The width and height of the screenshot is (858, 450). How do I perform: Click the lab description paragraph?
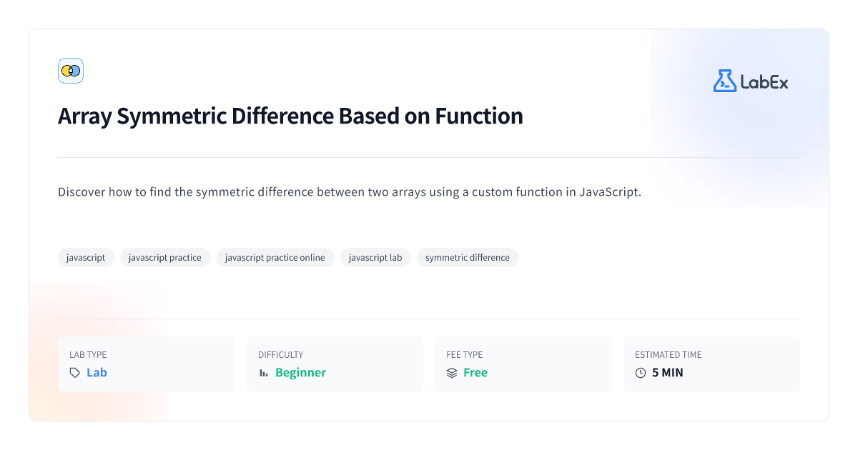(350, 192)
